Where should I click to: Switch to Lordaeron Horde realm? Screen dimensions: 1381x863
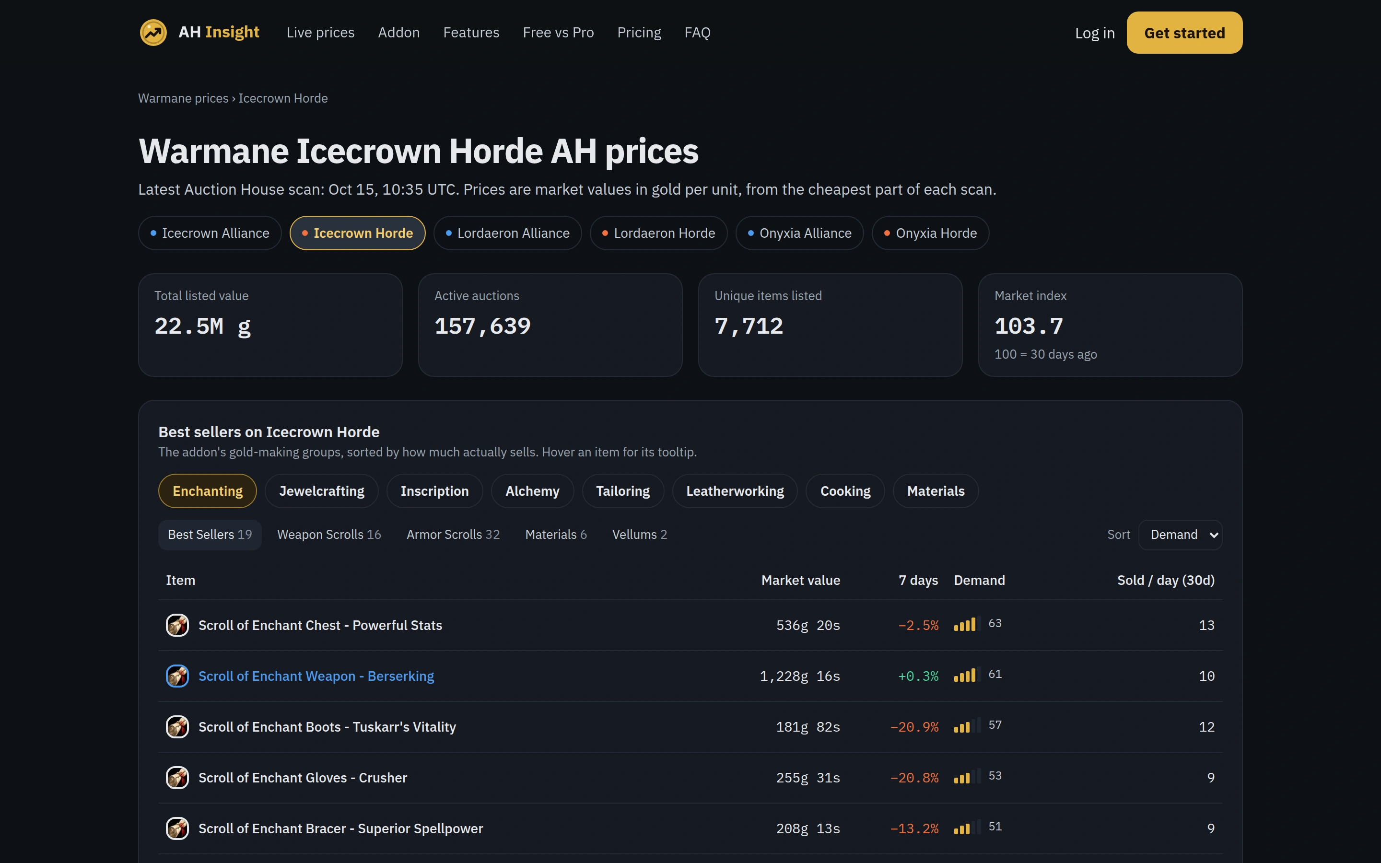[658, 233]
